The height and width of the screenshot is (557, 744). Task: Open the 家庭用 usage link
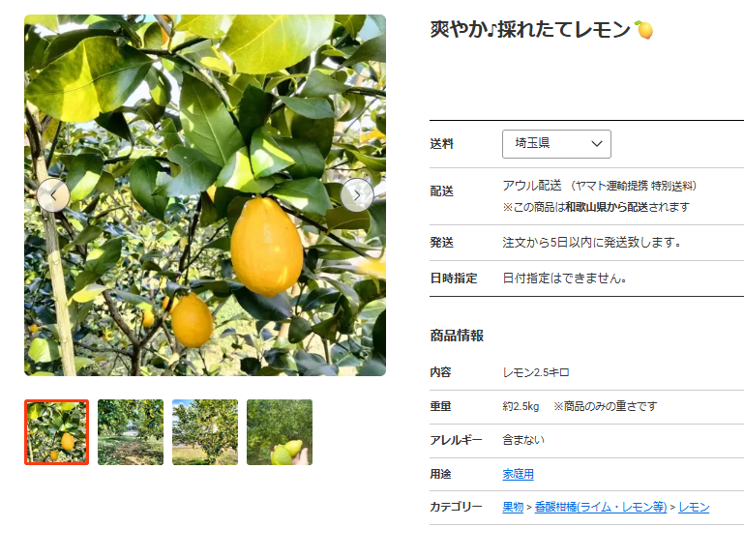tap(518, 474)
